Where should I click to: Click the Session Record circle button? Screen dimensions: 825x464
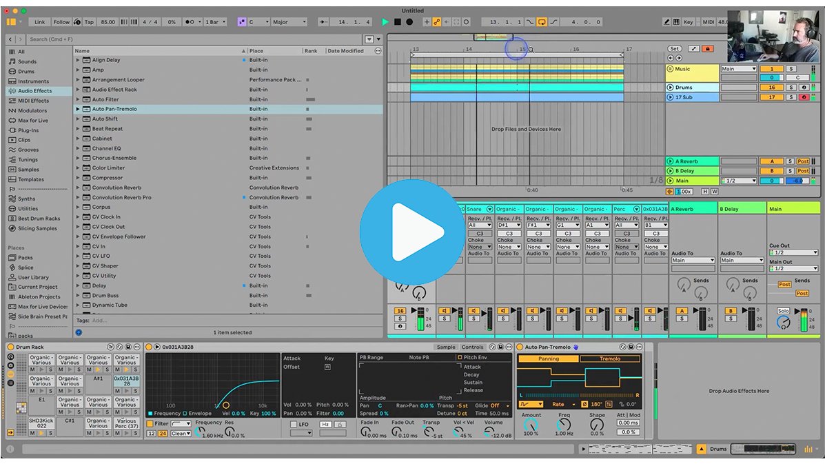[466, 22]
